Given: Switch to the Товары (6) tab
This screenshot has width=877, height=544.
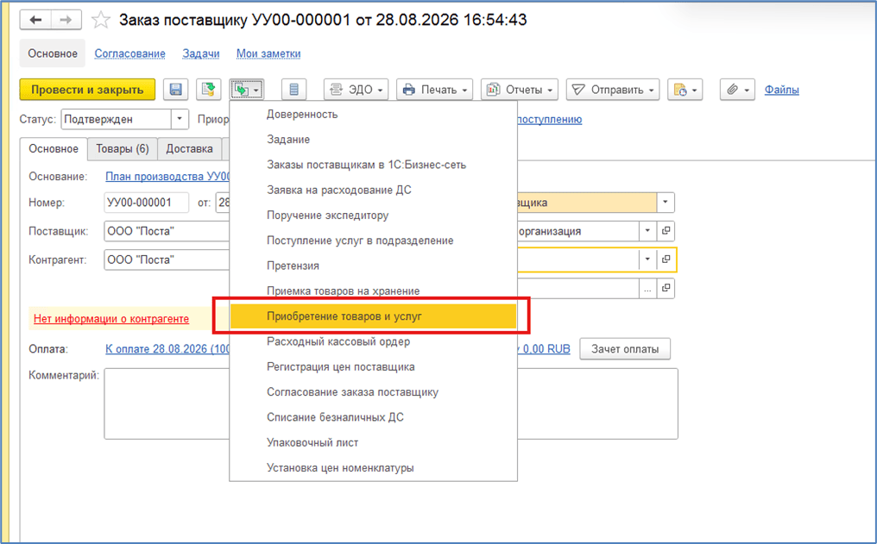Looking at the screenshot, I should tap(122, 149).
